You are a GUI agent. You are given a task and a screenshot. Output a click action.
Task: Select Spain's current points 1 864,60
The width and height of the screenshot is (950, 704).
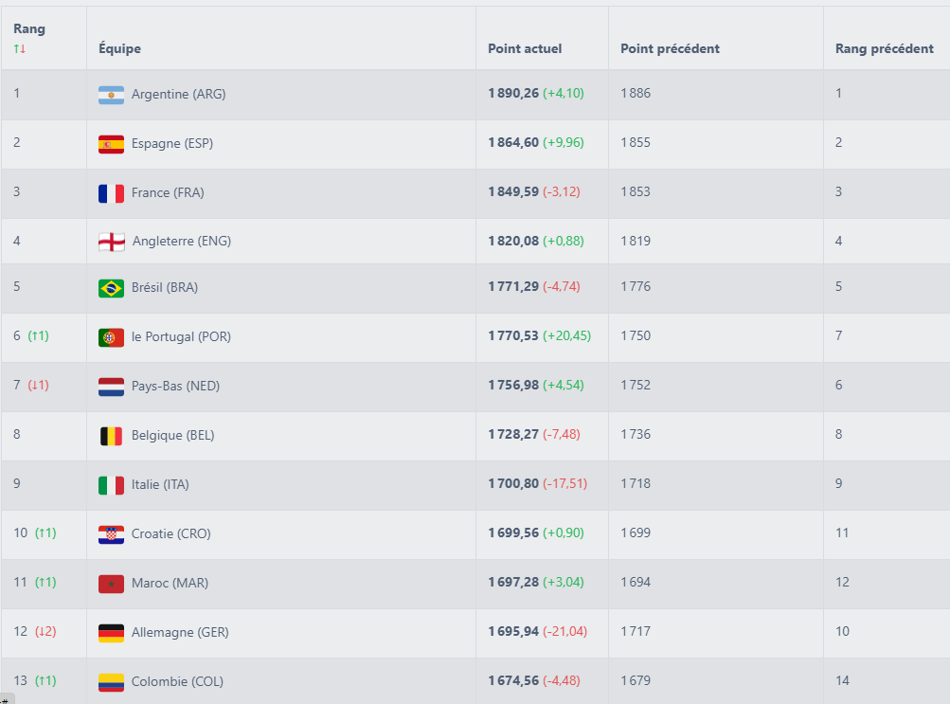[513, 142]
